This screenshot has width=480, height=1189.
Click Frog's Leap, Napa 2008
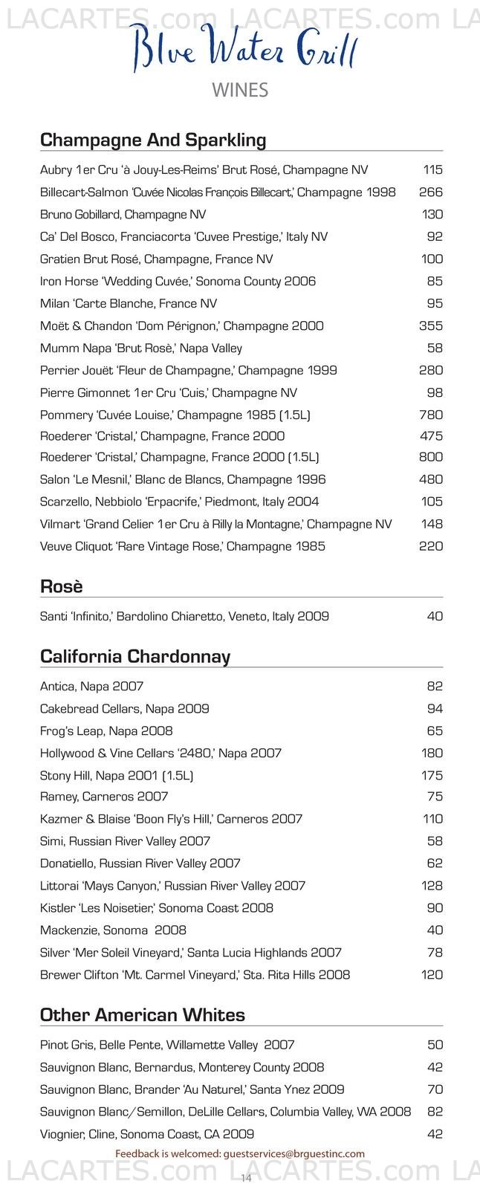coord(241,730)
